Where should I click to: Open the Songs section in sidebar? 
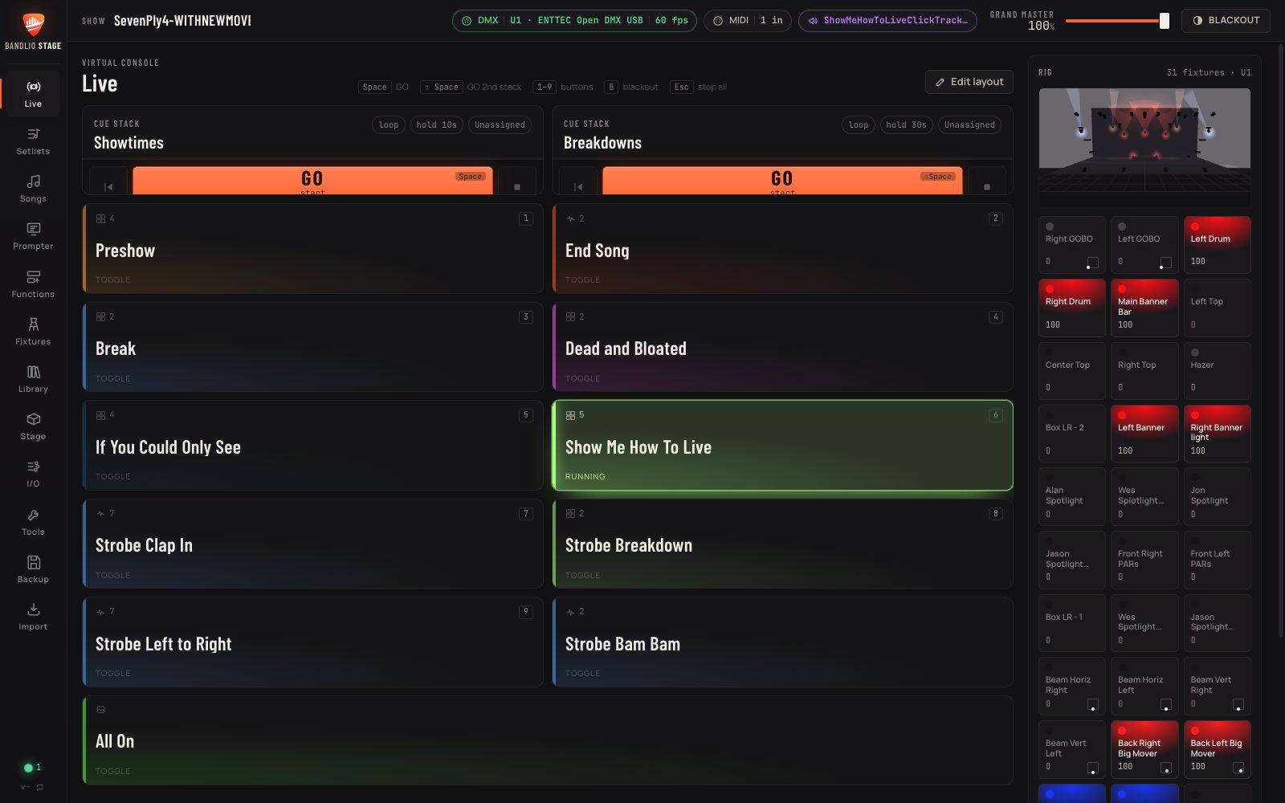[x=33, y=189]
